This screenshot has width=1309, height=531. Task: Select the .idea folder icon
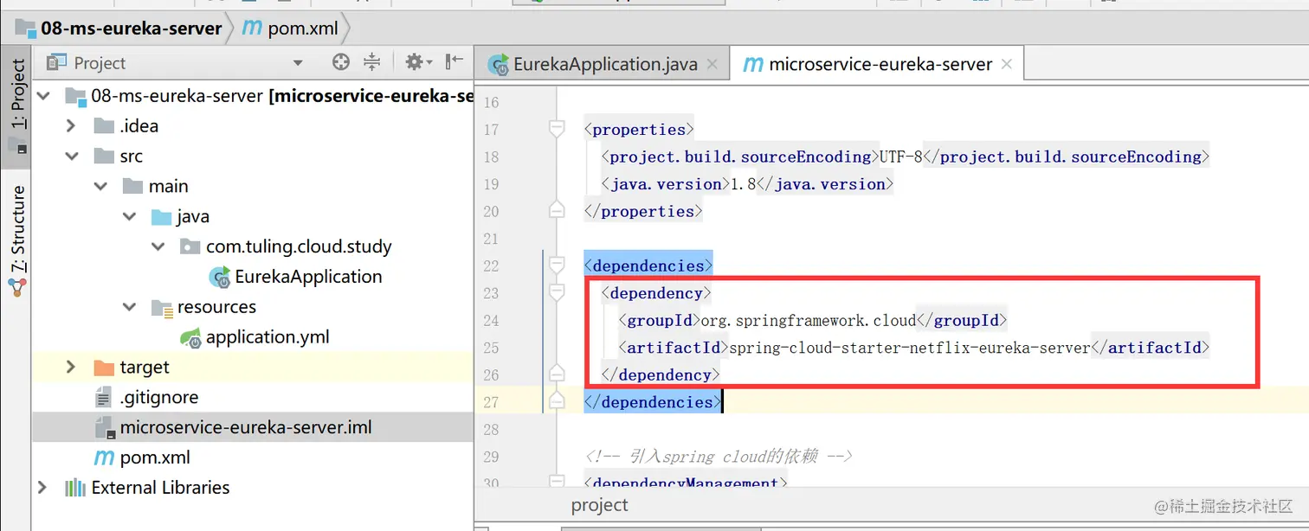click(105, 126)
